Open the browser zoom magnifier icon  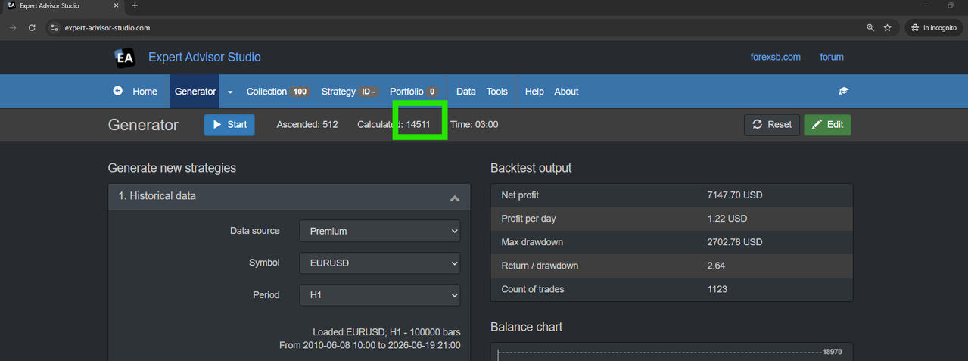click(x=870, y=27)
